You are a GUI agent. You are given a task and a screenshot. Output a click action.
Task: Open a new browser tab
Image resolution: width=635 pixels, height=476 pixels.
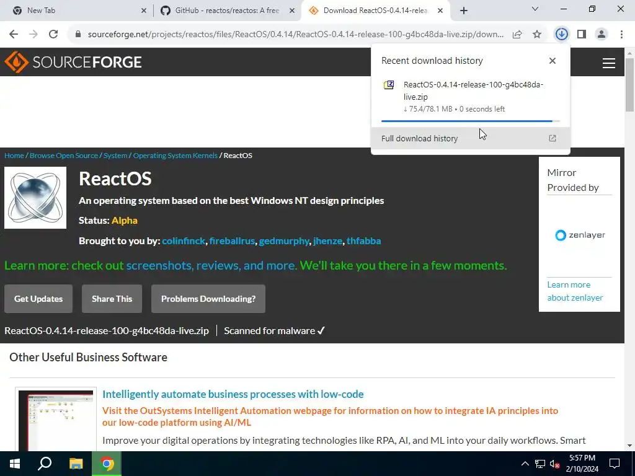point(464,11)
